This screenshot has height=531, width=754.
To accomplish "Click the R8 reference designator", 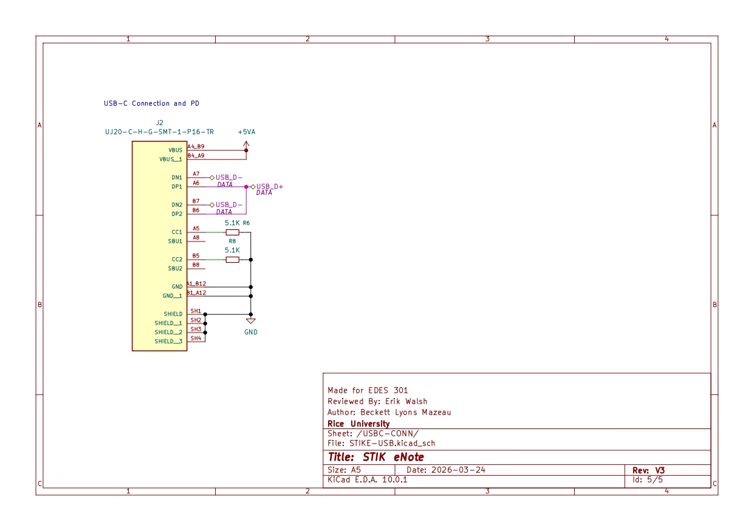I will click(232, 241).
